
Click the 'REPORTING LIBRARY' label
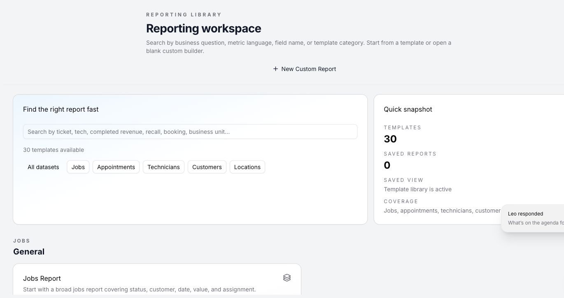point(184,15)
